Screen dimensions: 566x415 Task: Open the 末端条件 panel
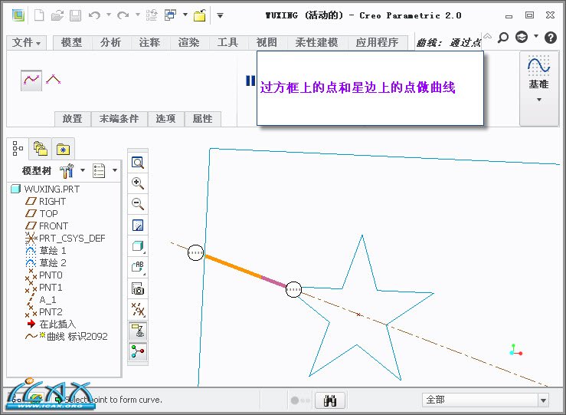(x=119, y=119)
